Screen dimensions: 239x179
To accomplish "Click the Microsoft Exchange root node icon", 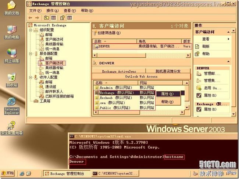I will [30, 25].
